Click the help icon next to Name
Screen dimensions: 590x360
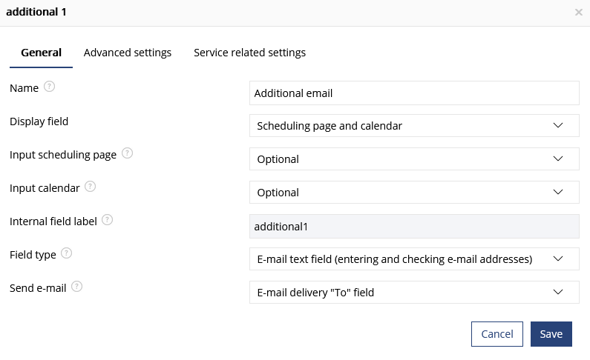click(x=49, y=87)
